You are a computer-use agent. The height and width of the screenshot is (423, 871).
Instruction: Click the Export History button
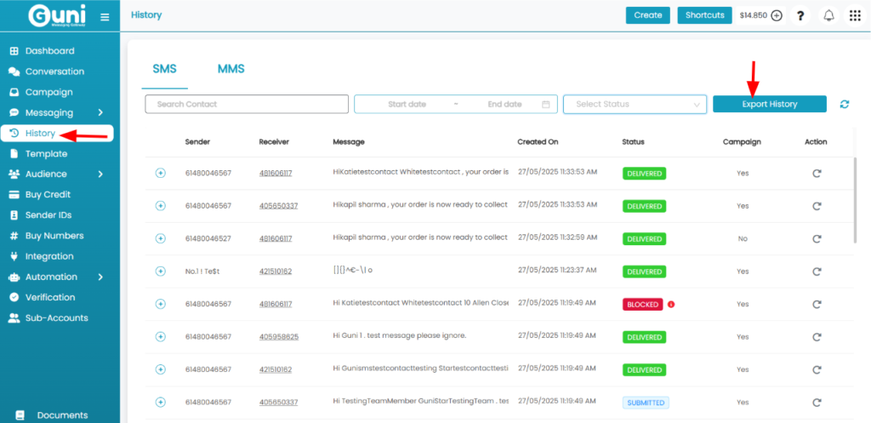pos(769,104)
